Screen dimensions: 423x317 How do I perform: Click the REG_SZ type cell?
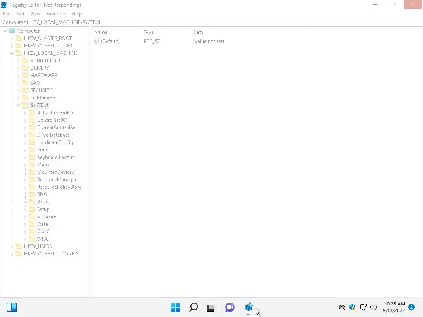pos(152,41)
